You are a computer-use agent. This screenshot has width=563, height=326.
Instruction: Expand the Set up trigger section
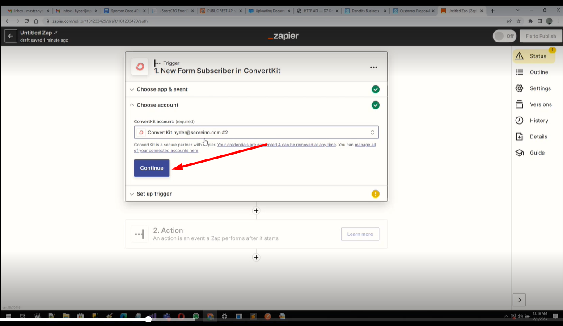[x=256, y=194]
